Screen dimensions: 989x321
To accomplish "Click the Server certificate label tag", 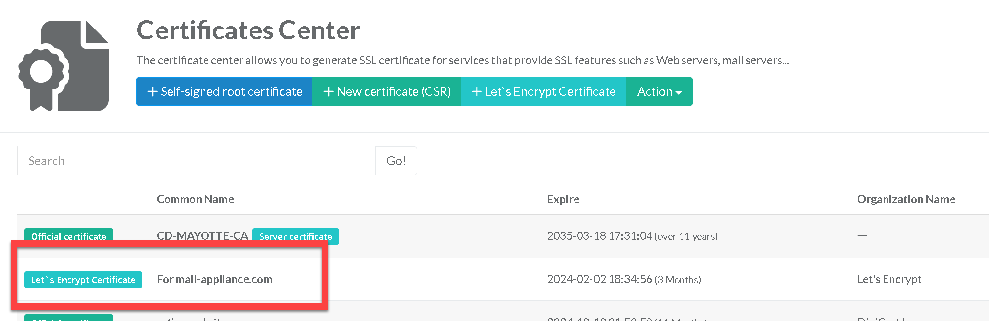I will click(x=295, y=236).
